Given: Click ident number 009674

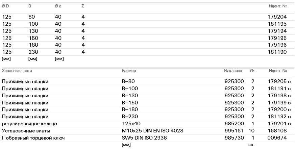Looking at the screenshot, I should pos(277,138).
